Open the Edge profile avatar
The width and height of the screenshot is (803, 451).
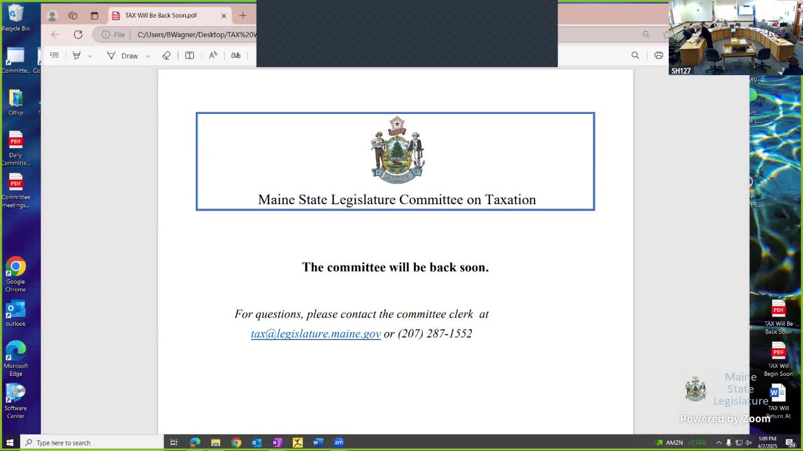[x=53, y=16]
